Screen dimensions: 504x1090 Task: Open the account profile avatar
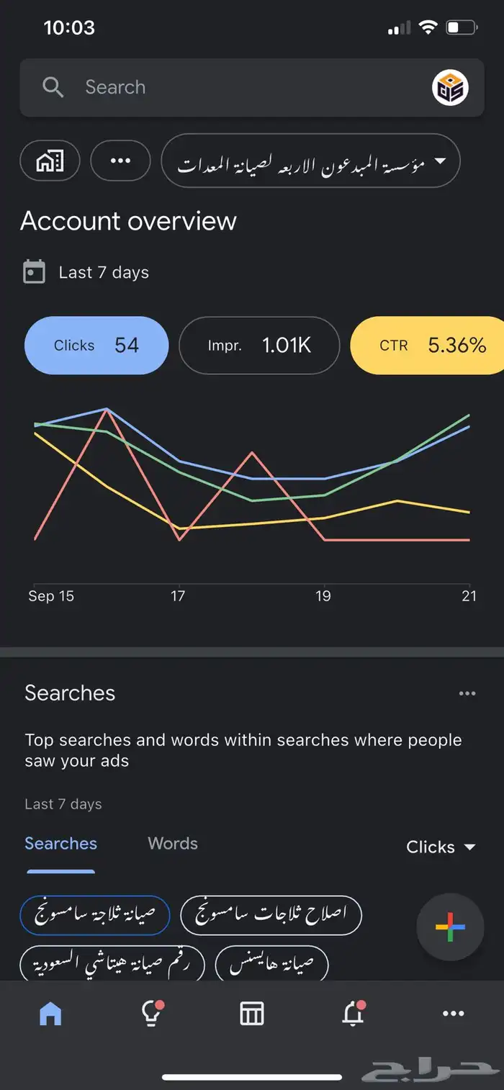(x=450, y=88)
